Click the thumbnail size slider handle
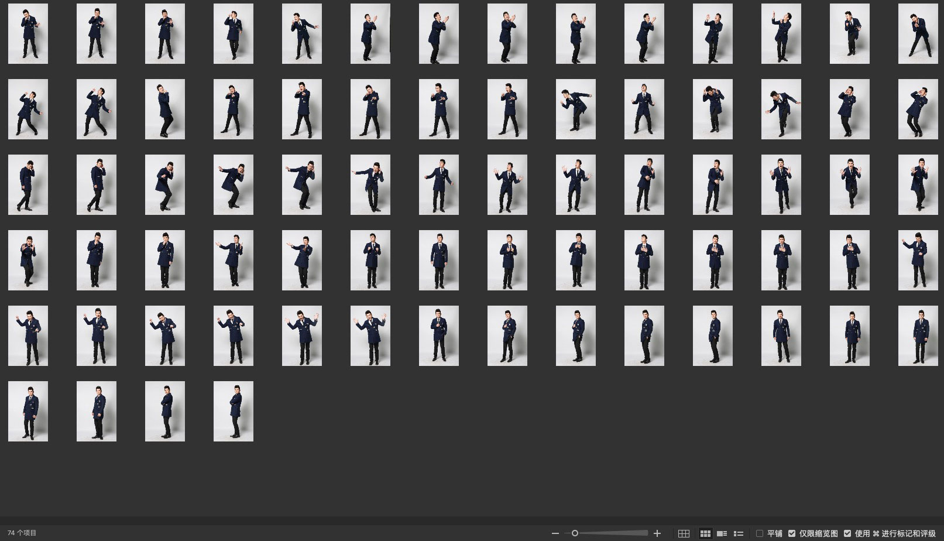Screen dimensions: 944x541 [575, 533]
